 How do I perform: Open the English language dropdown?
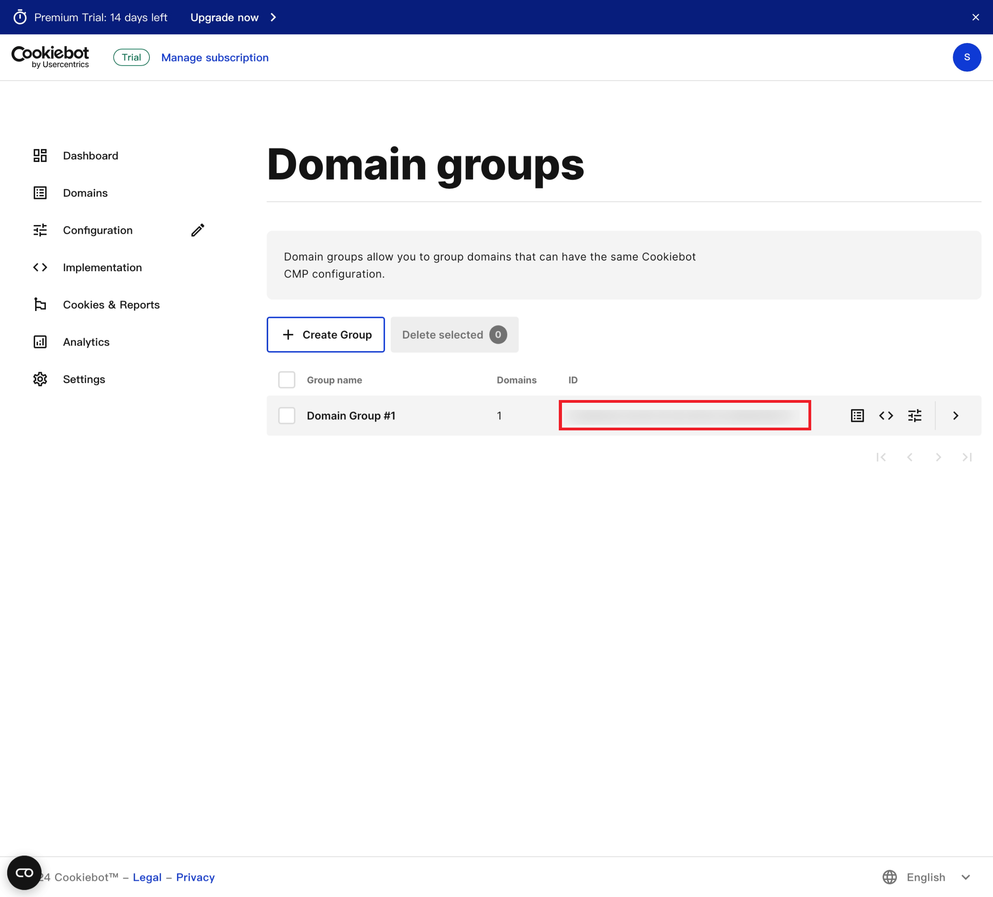tap(926, 877)
